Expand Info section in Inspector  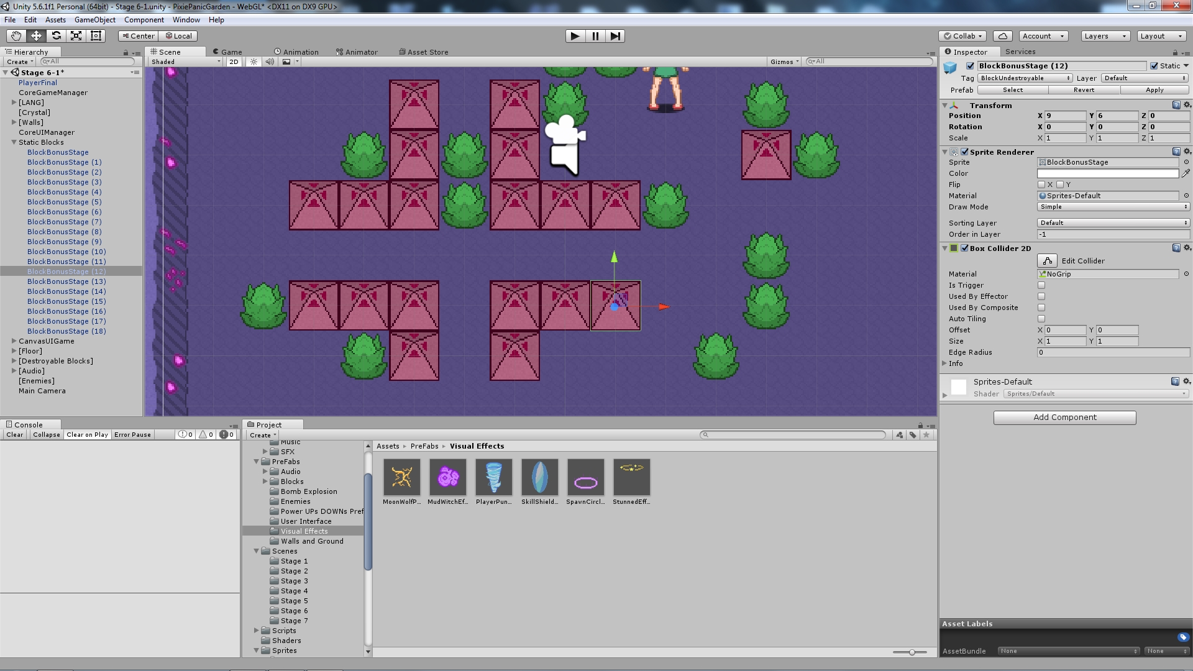pos(944,363)
